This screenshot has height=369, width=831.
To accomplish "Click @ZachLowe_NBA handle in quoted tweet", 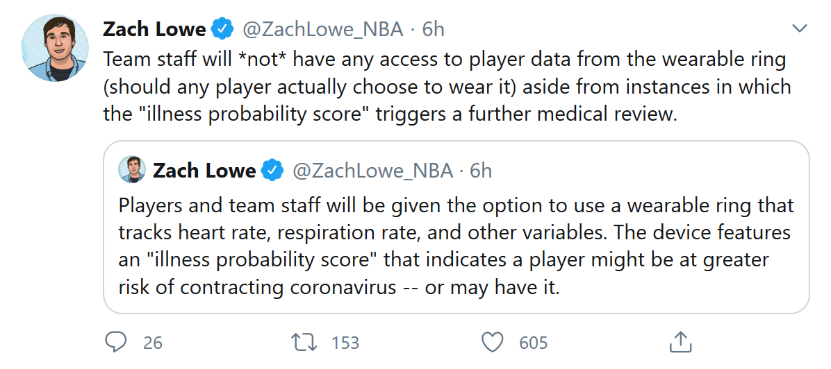I will [x=372, y=170].
